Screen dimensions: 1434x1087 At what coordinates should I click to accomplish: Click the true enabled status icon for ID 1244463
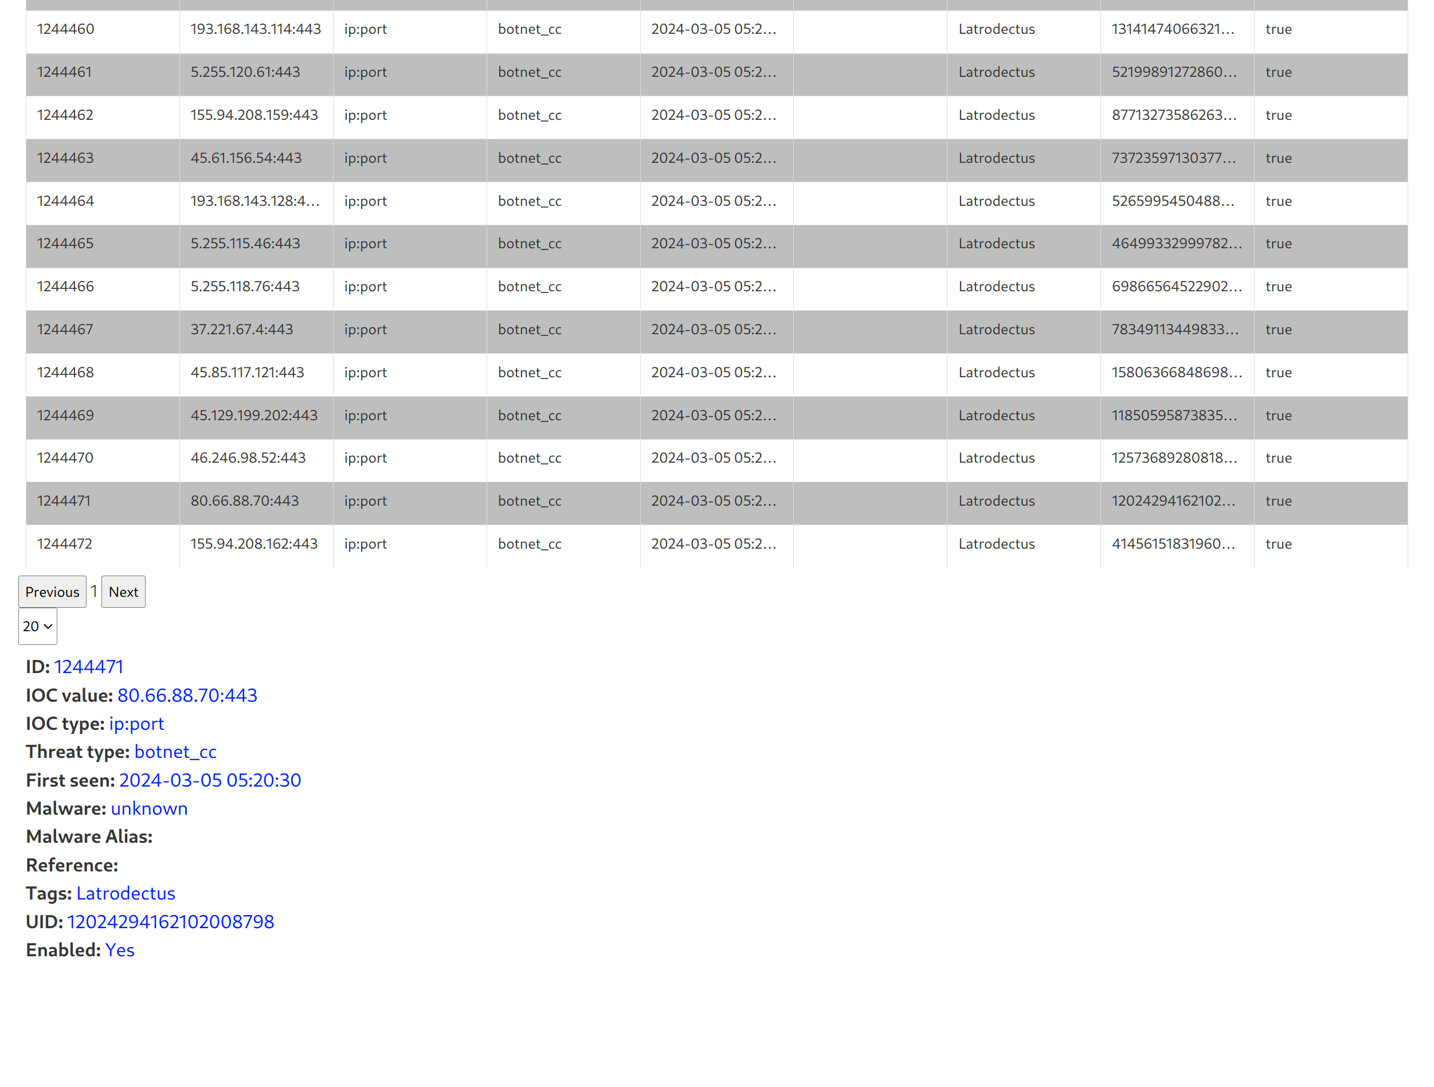(x=1279, y=158)
